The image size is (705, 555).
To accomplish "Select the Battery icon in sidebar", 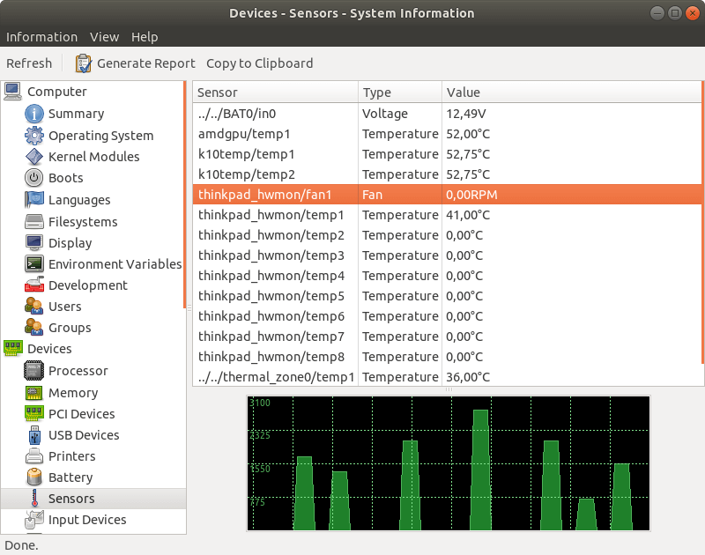I will click(34, 477).
